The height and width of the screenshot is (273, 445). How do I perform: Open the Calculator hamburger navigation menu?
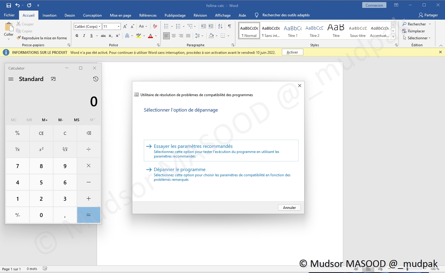[11, 79]
